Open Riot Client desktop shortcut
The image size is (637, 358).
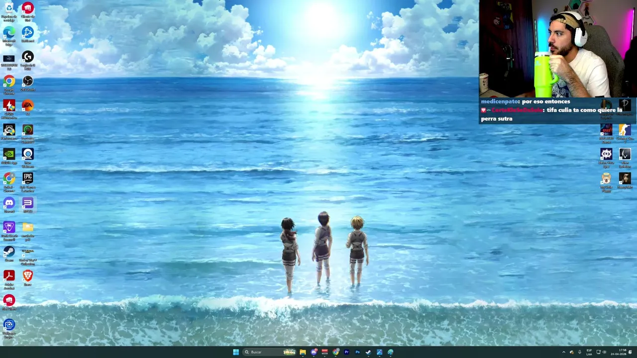coord(9,302)
